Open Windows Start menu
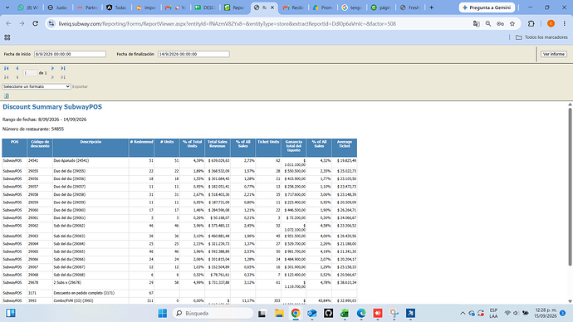The height and width of the screenshot is (322, 573). (162, 313)
